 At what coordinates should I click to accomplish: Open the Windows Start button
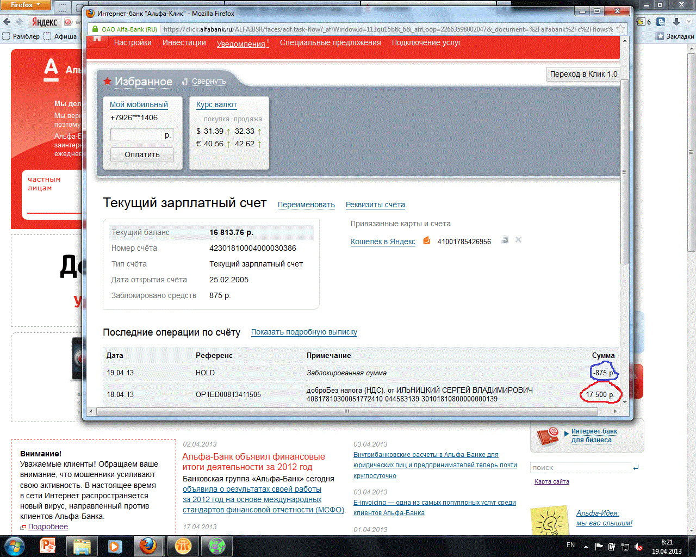click(15, 546)
